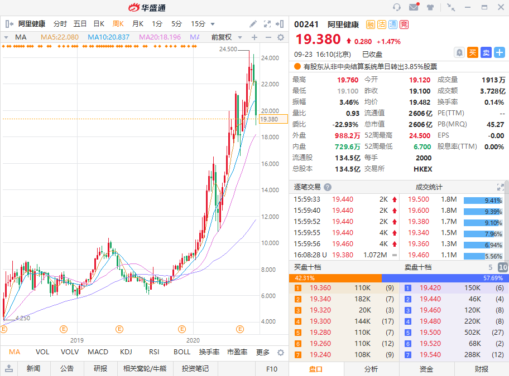This screenshot has width=509, height=376.
Task: Click the F10 company info button
Action: coord(272,369)
